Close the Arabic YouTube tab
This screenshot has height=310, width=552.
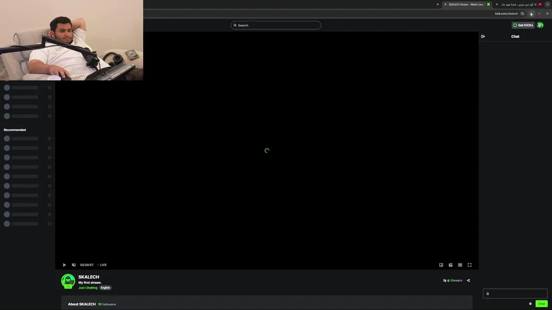click(x=496, y=4)
